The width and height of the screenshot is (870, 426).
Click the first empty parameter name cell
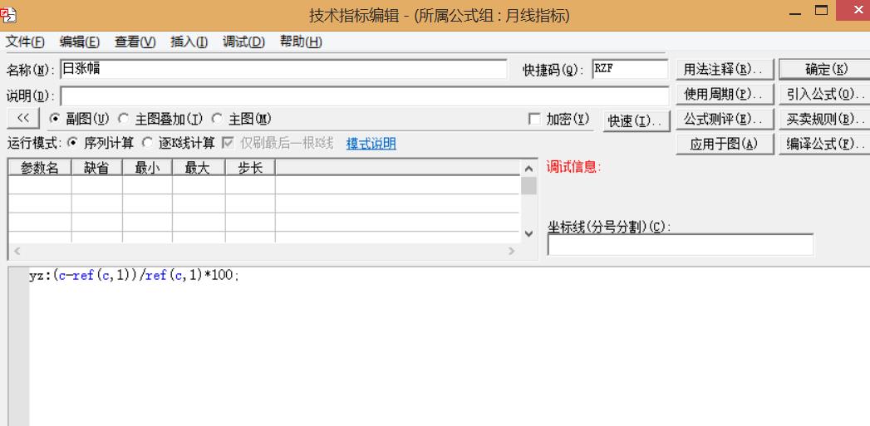coord(39,184)
